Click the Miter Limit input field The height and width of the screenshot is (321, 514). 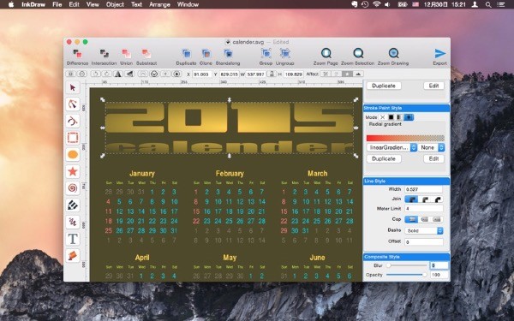[x=423, y=209]
